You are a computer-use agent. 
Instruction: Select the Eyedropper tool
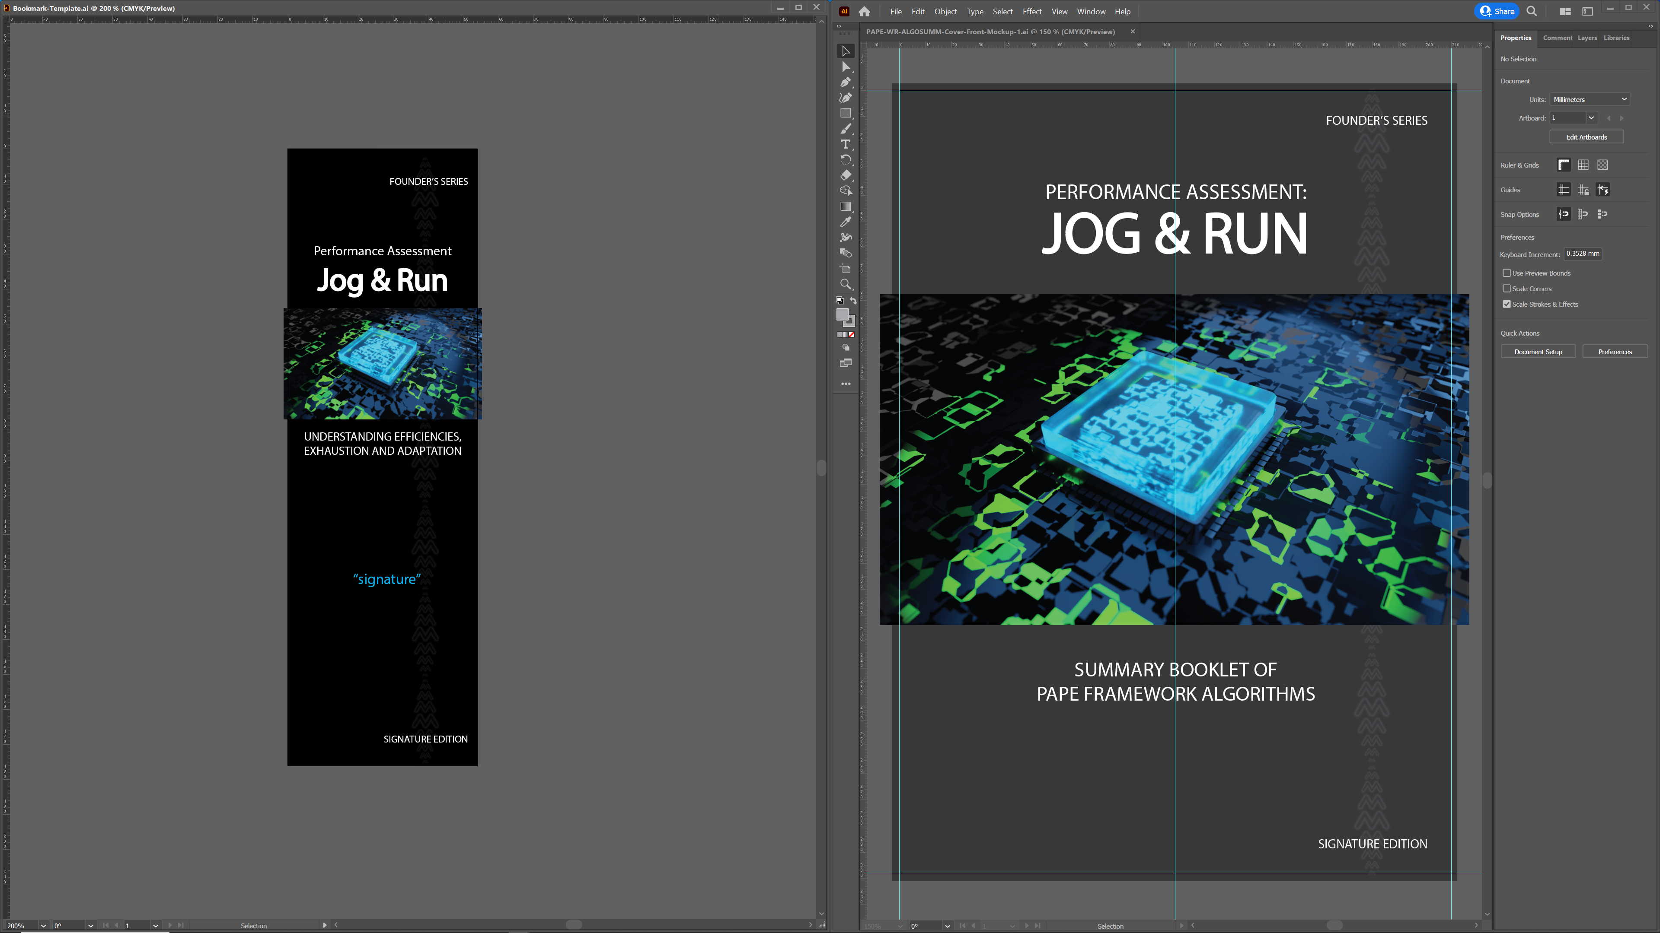[846, 222]
